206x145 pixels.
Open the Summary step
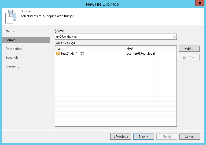click(12, 66)
